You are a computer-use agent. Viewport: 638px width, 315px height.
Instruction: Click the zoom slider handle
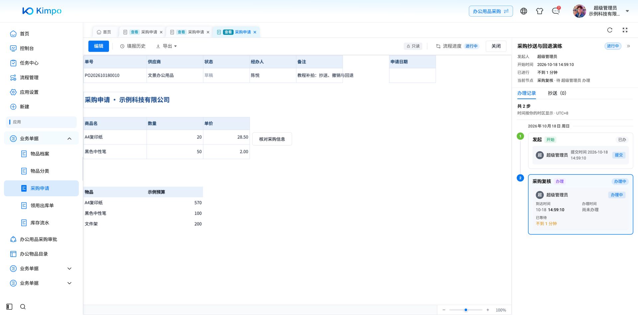pyautogui.click(x=466, y=310)
